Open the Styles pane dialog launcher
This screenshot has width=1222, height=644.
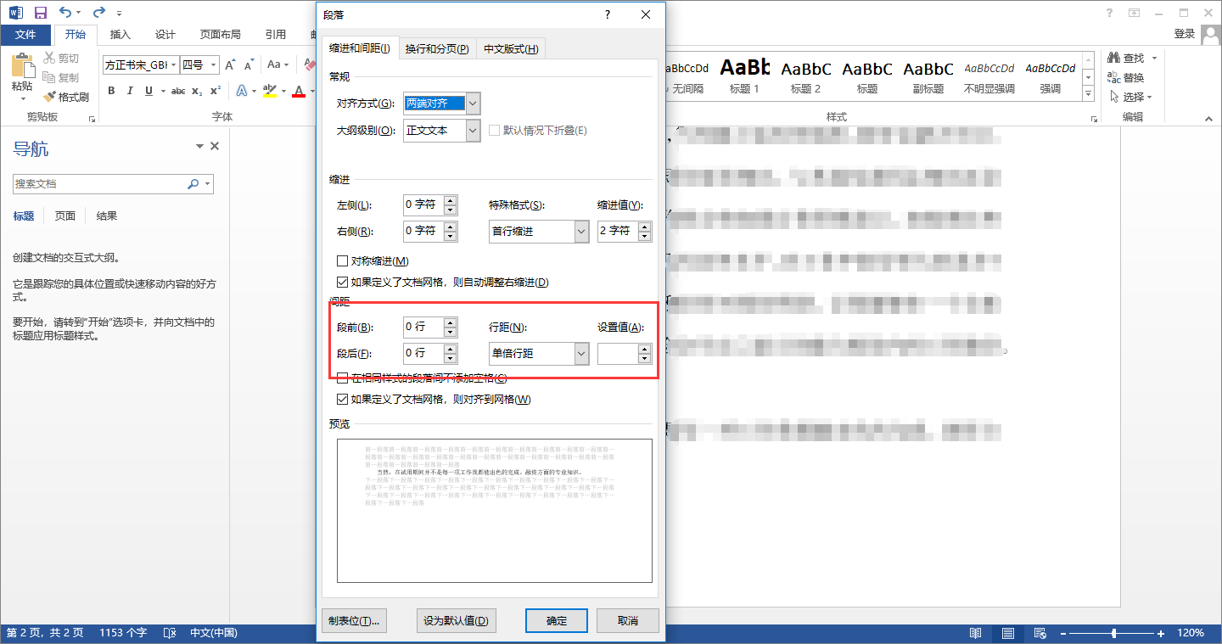[1093, 120]
